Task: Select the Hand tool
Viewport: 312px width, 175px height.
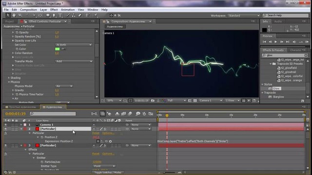Action: coord(14,15)
